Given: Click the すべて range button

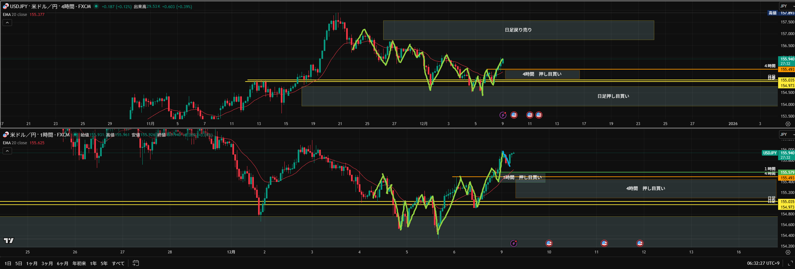Looking at the screenshot, I should [x=118, y=263].
